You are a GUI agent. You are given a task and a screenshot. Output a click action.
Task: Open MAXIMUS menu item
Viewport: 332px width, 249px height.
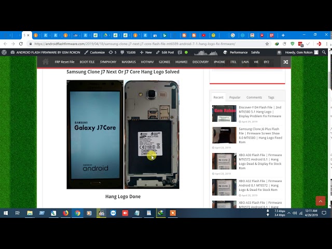[129, 62]
